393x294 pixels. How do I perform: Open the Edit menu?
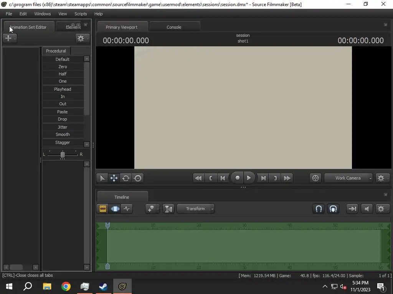23,14
